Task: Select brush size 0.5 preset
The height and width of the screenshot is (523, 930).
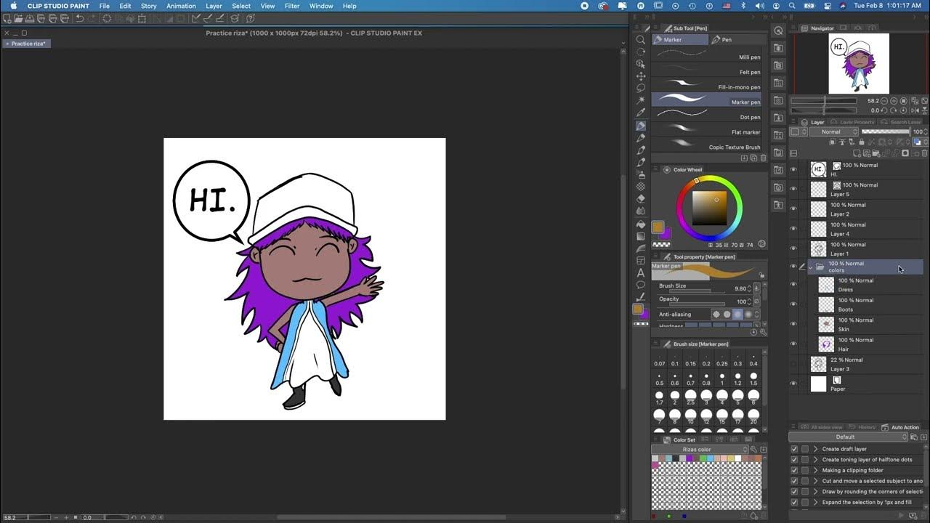Action: (659, 379)
